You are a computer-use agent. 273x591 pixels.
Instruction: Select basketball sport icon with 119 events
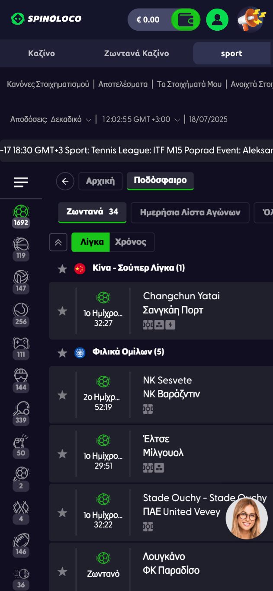[x=21, y=249]
